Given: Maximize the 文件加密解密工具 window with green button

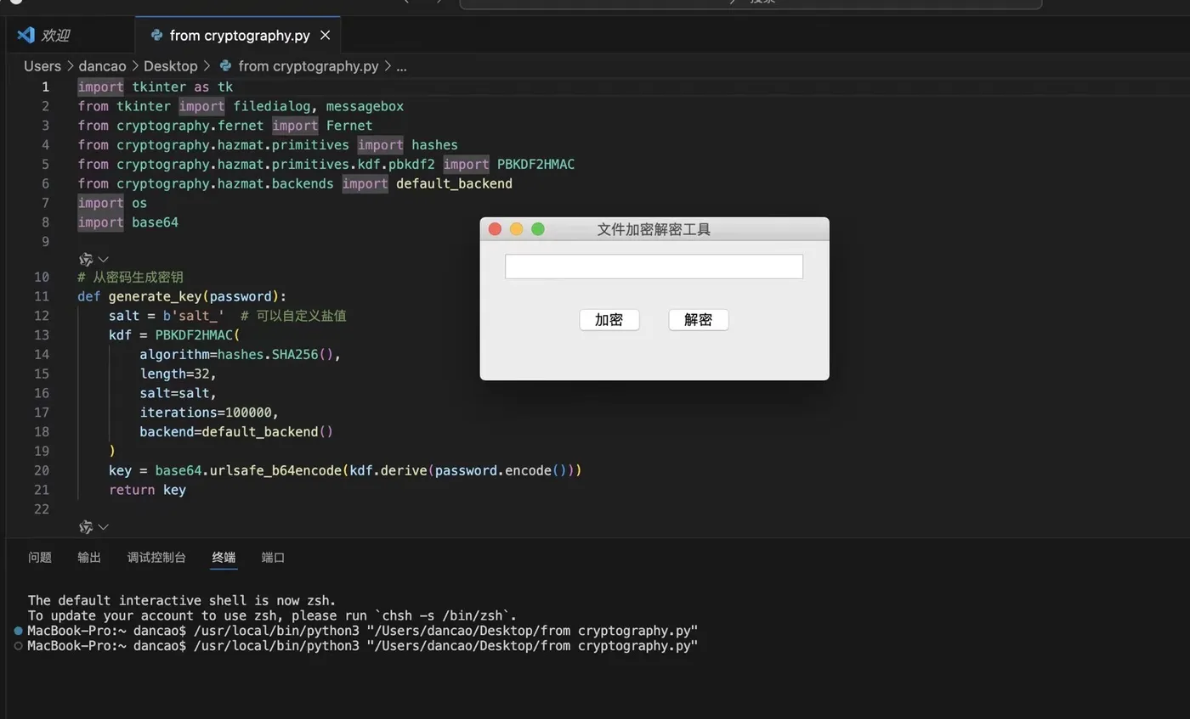Looking at the screenshot, I should (538, 229).
